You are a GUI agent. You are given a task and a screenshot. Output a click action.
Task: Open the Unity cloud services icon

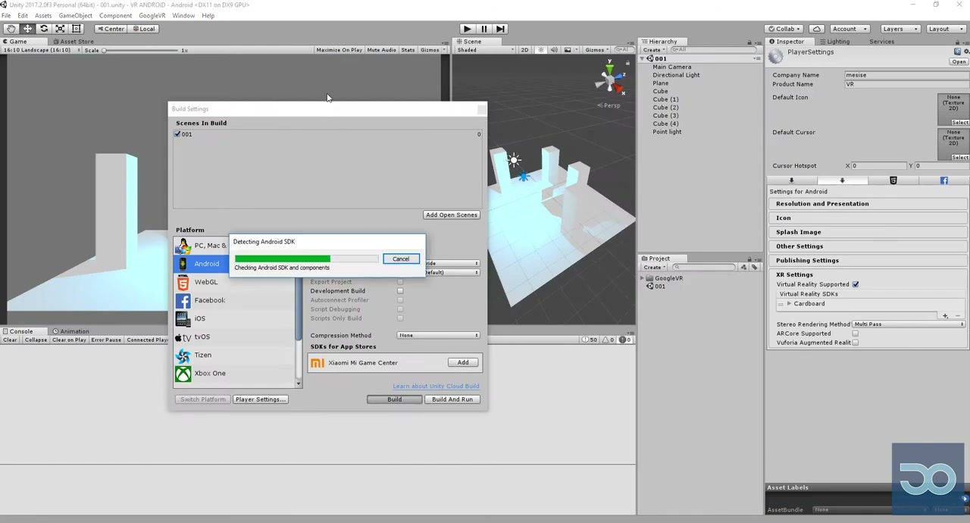click(817, 29)
